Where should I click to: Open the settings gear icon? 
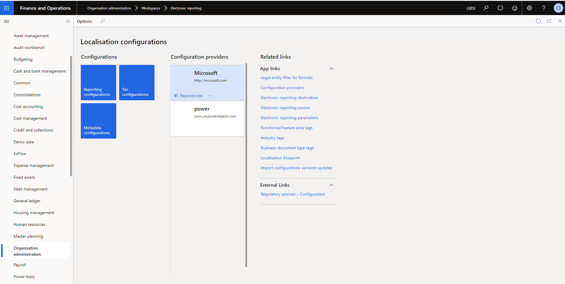tap(530, 8)
